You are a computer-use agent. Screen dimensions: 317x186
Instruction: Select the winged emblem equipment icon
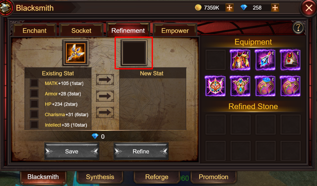240,86
